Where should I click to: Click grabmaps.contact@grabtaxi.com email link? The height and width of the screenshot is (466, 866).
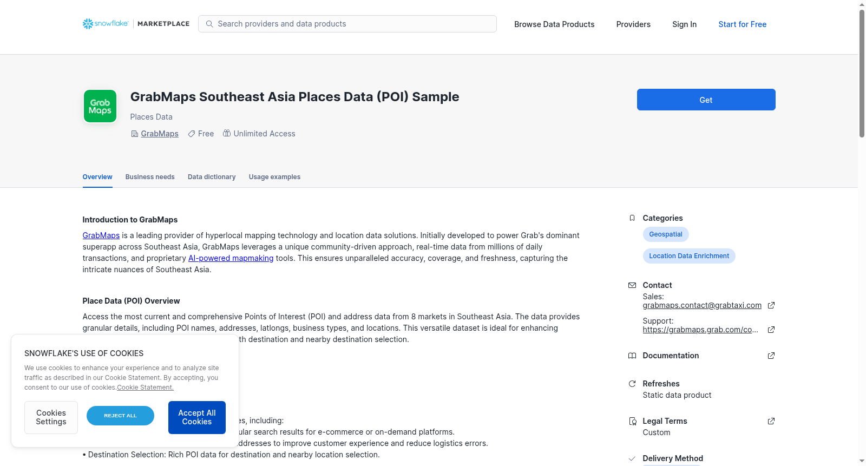point(702,305)
